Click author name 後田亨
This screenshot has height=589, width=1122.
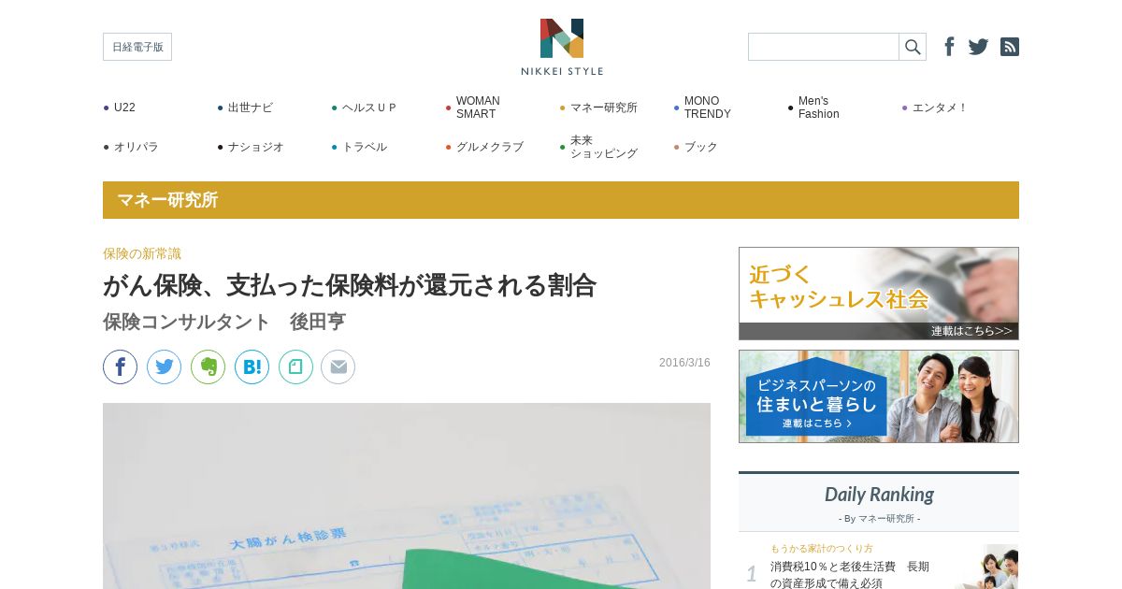point(317,322)
